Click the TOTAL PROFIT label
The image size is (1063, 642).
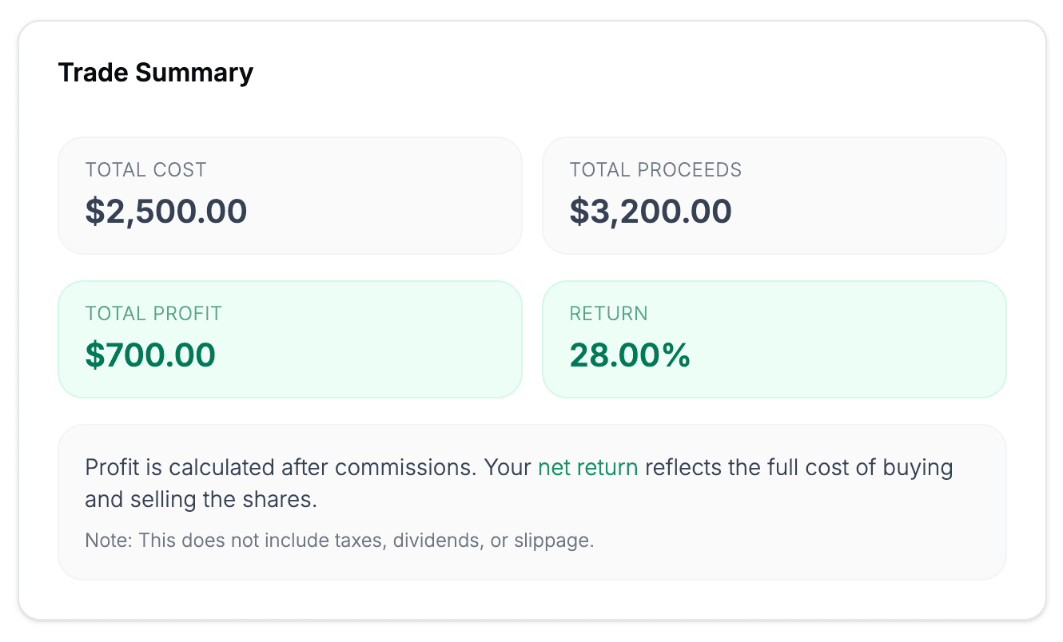153,313
